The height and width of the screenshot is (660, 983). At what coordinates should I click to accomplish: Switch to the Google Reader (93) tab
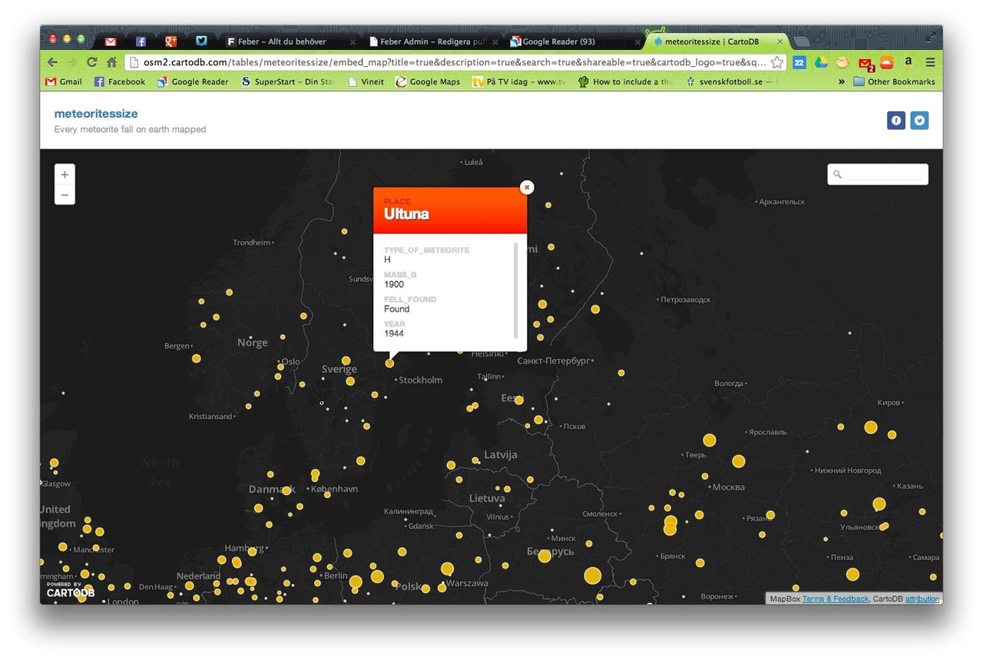(574, 41)
